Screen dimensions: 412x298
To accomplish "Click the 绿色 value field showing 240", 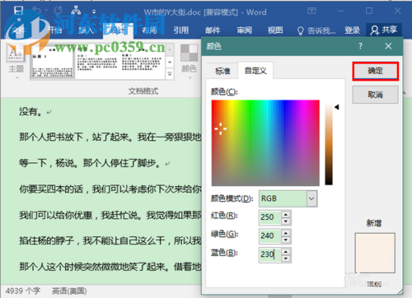I will point(269,236).
